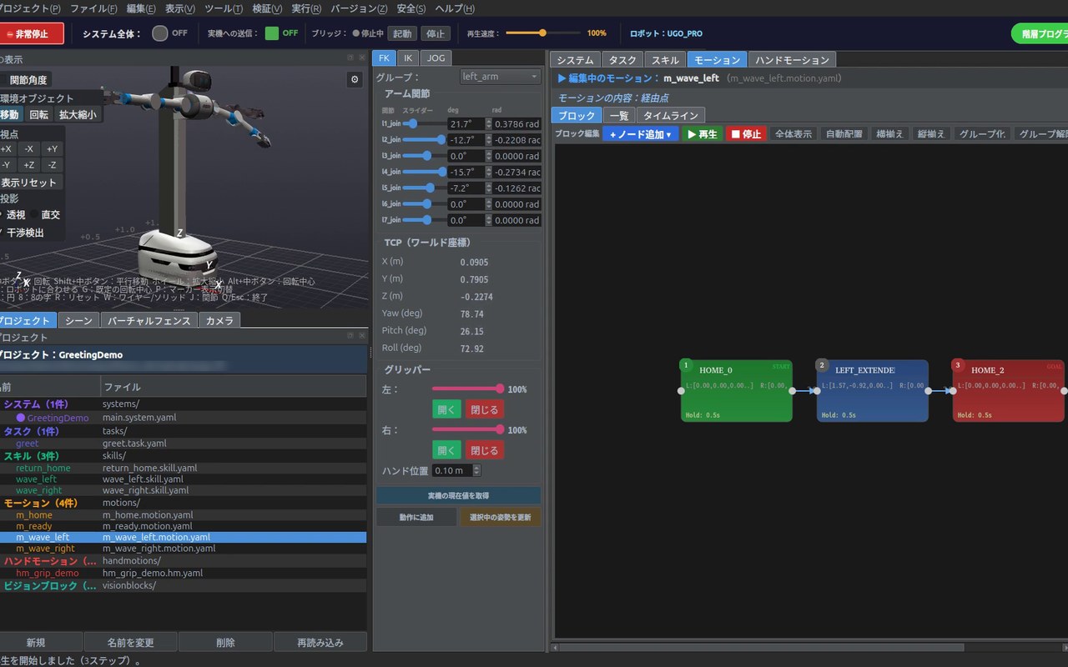Switch to the IK tab

click(x=408, y=58)
